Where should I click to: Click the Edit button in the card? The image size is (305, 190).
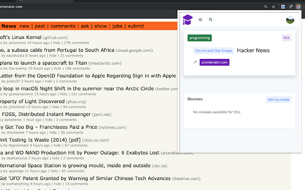point(286,38)
